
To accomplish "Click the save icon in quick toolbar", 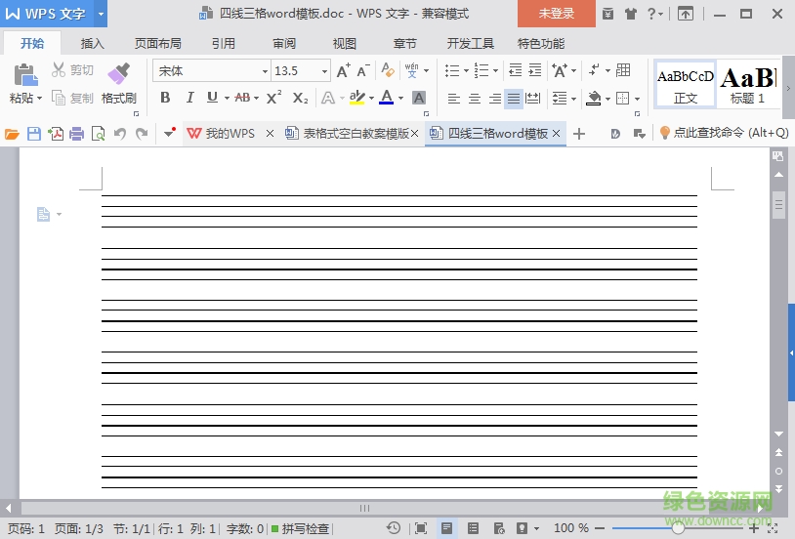I will point(34,134).
